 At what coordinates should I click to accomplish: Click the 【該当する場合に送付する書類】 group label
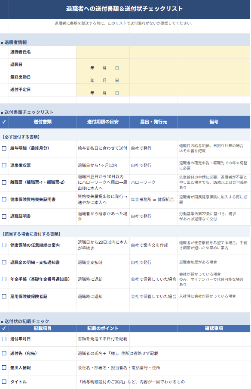point(31,234)
